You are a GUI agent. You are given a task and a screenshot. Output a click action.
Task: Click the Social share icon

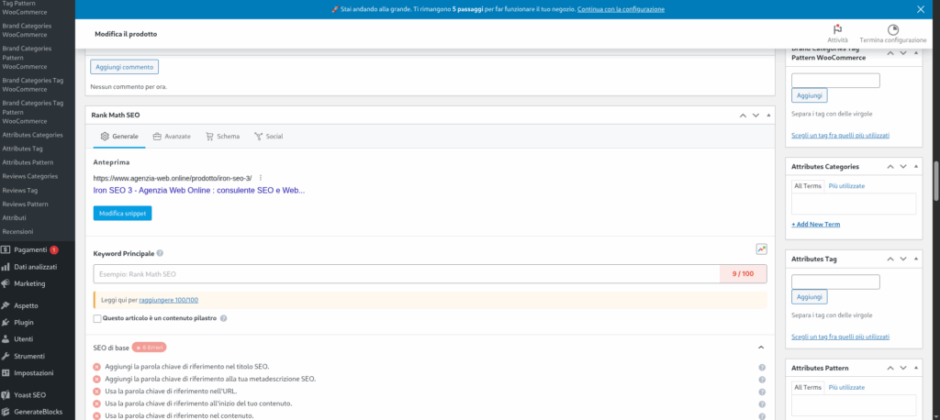point(258,136)
